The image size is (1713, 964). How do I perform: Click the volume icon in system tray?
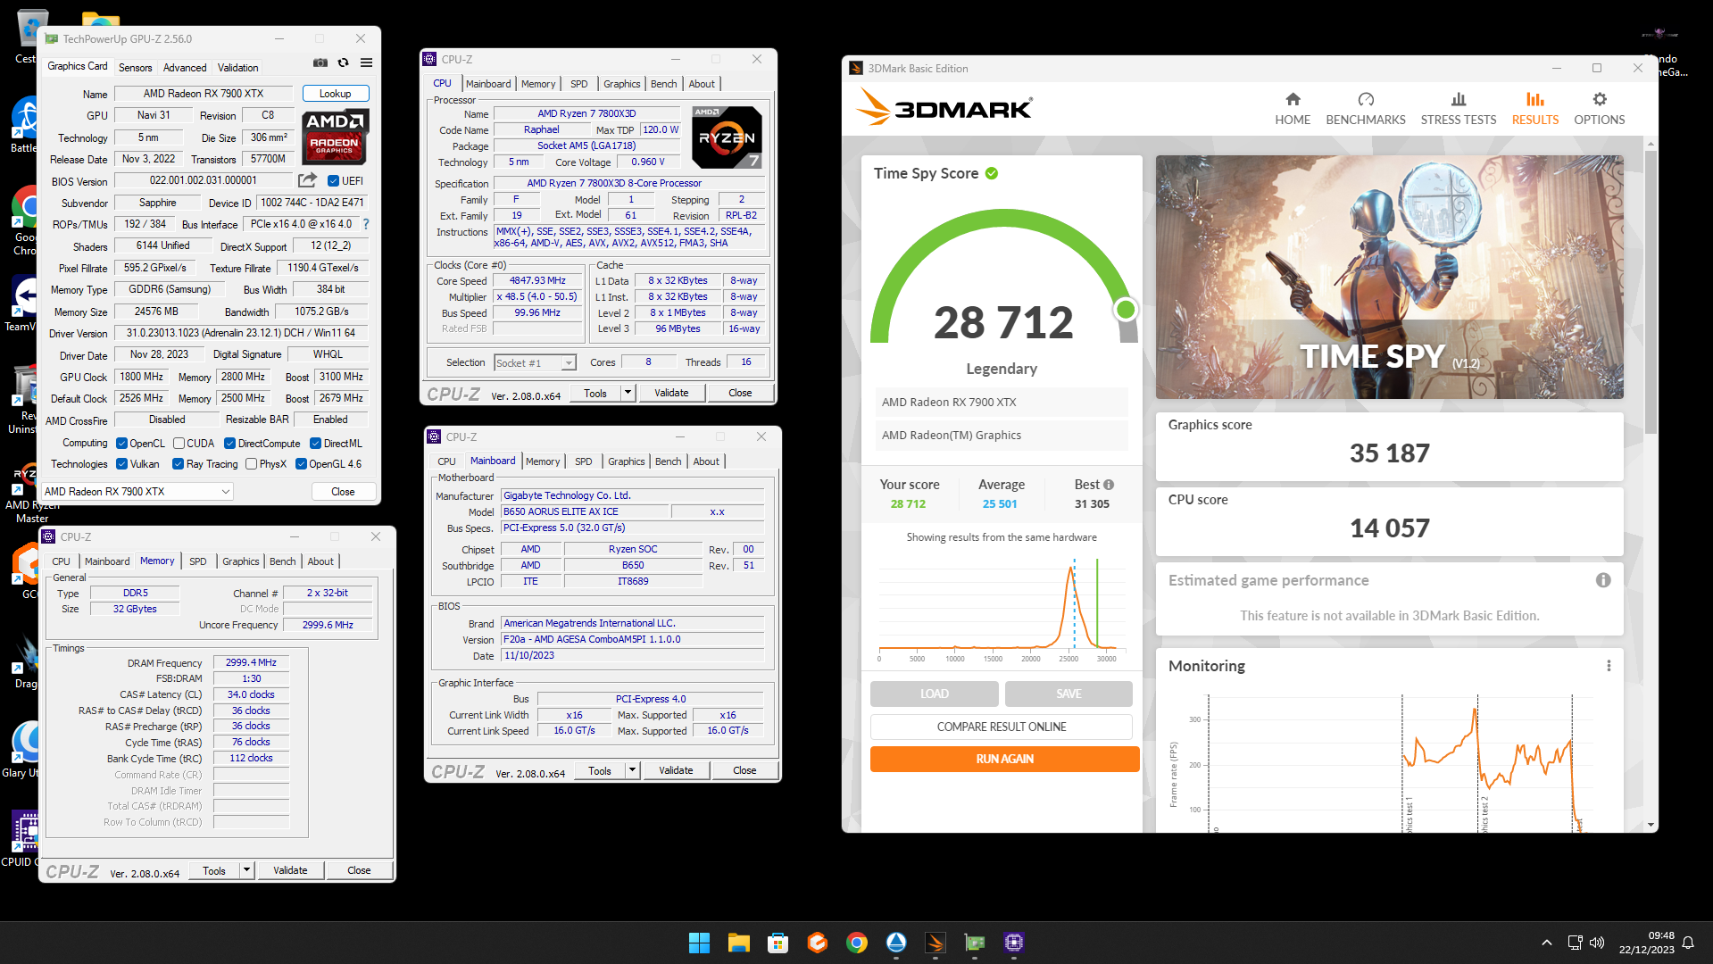pos(1597,943)
